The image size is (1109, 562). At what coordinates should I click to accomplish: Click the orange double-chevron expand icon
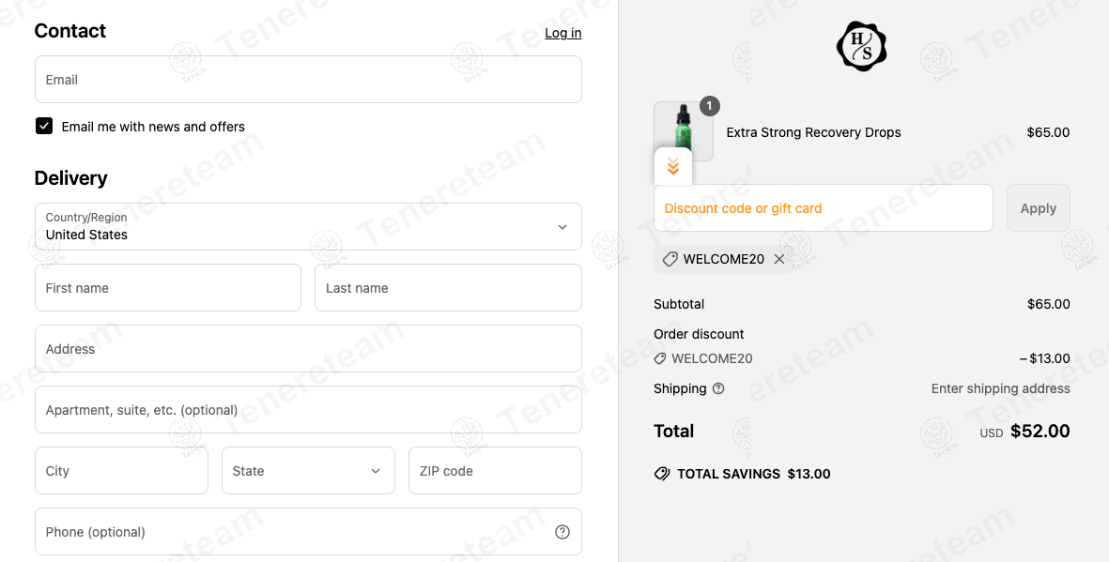click(x=673, y=167)
